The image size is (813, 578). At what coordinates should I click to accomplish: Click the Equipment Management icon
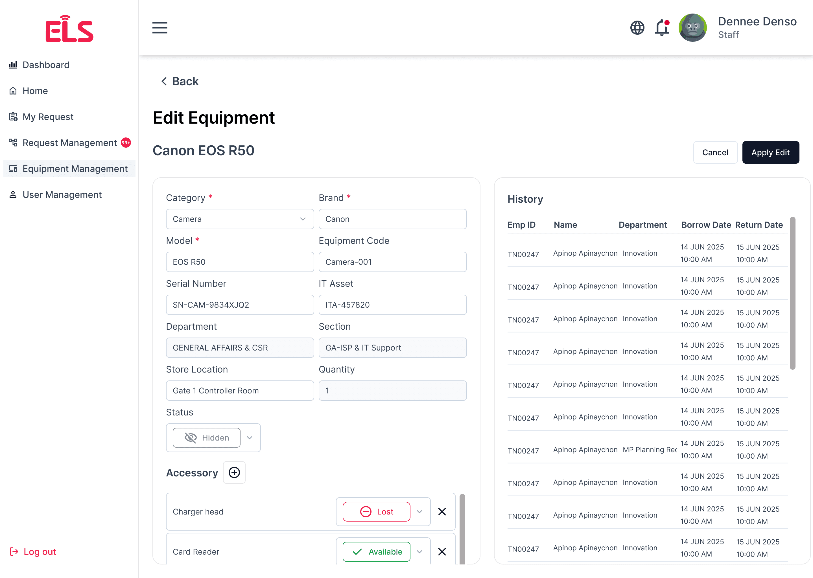click(13, 169)
